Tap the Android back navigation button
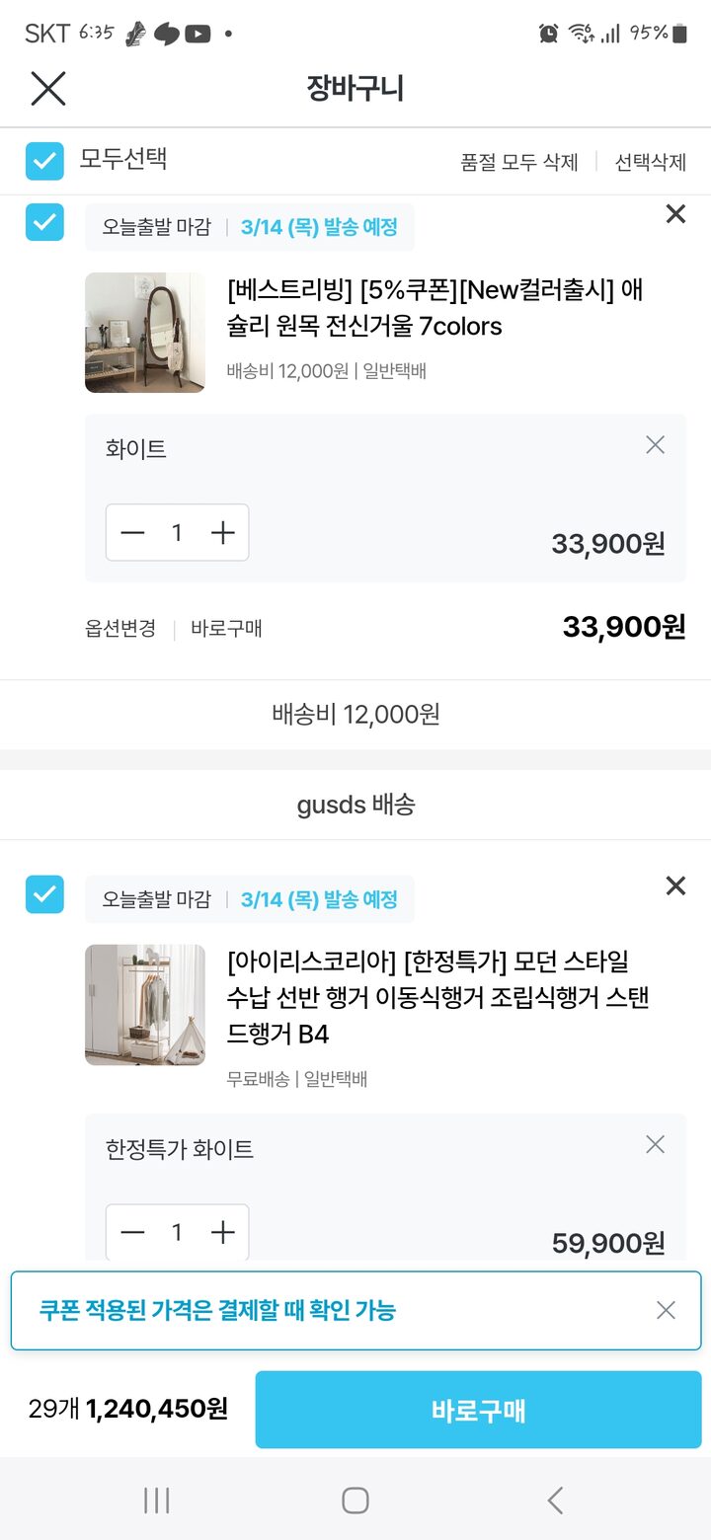711x1540 pixels. (555, 1501)
